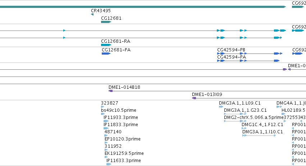Click the CR43495 gene arrow glyph
This screenshot has width=306, height=166.
[92, 14]
